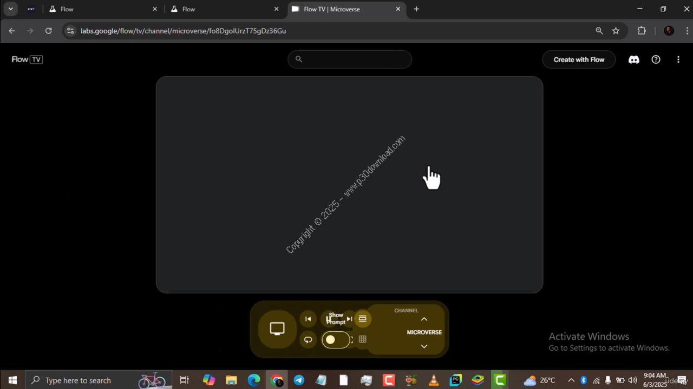Open the red Camtasia taskbar icon
This screenshot has height=389, width=693.
389,380
